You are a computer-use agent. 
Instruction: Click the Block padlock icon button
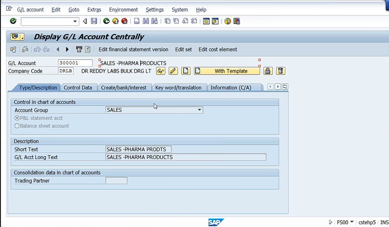pyautogui.click(x=268, y=71)
